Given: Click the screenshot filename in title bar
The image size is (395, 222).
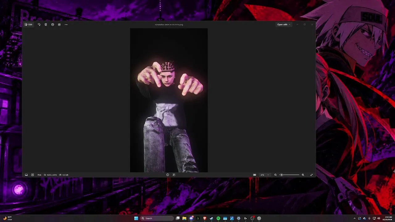Looking at the screenshot, I should [169, 24].
